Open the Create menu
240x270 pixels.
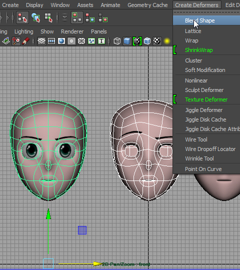(x=10, y=5)
